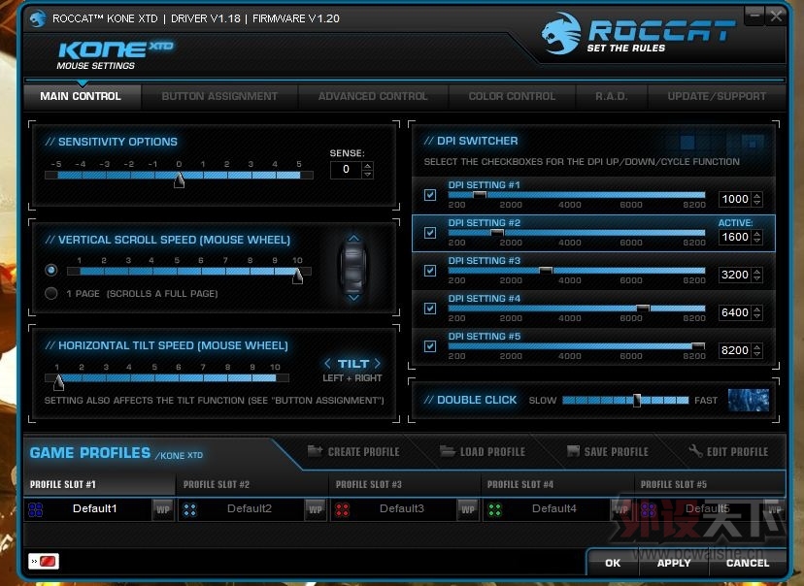The width and height of the screenshot is (804, 586).
Task: Toggle the DPI Setting #4 checkbox
Action: [x=430, y=309]
